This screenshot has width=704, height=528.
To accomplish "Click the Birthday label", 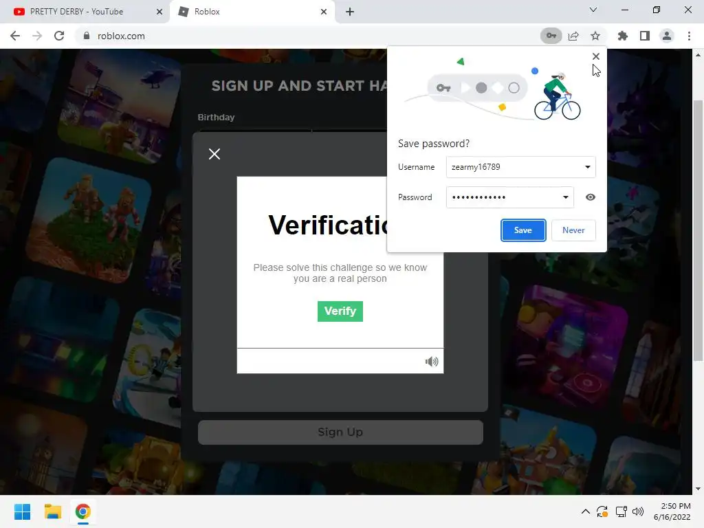I will click(216, 117).
